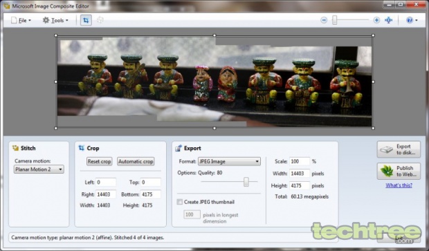Click the Publish to Web button

[x=399, y=171]
